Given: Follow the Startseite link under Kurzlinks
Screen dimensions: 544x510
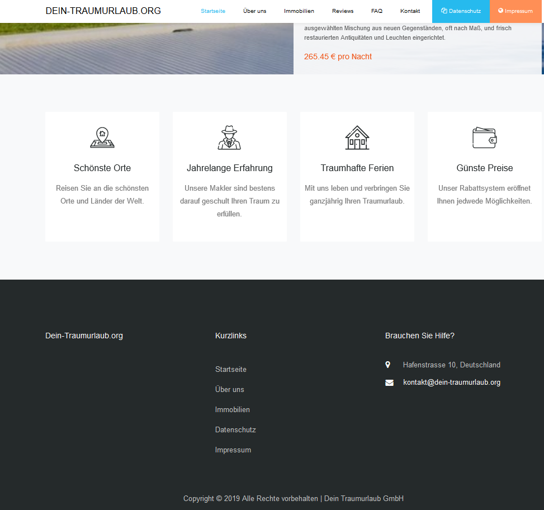Looking at the screenshot, I should (231, 370).
